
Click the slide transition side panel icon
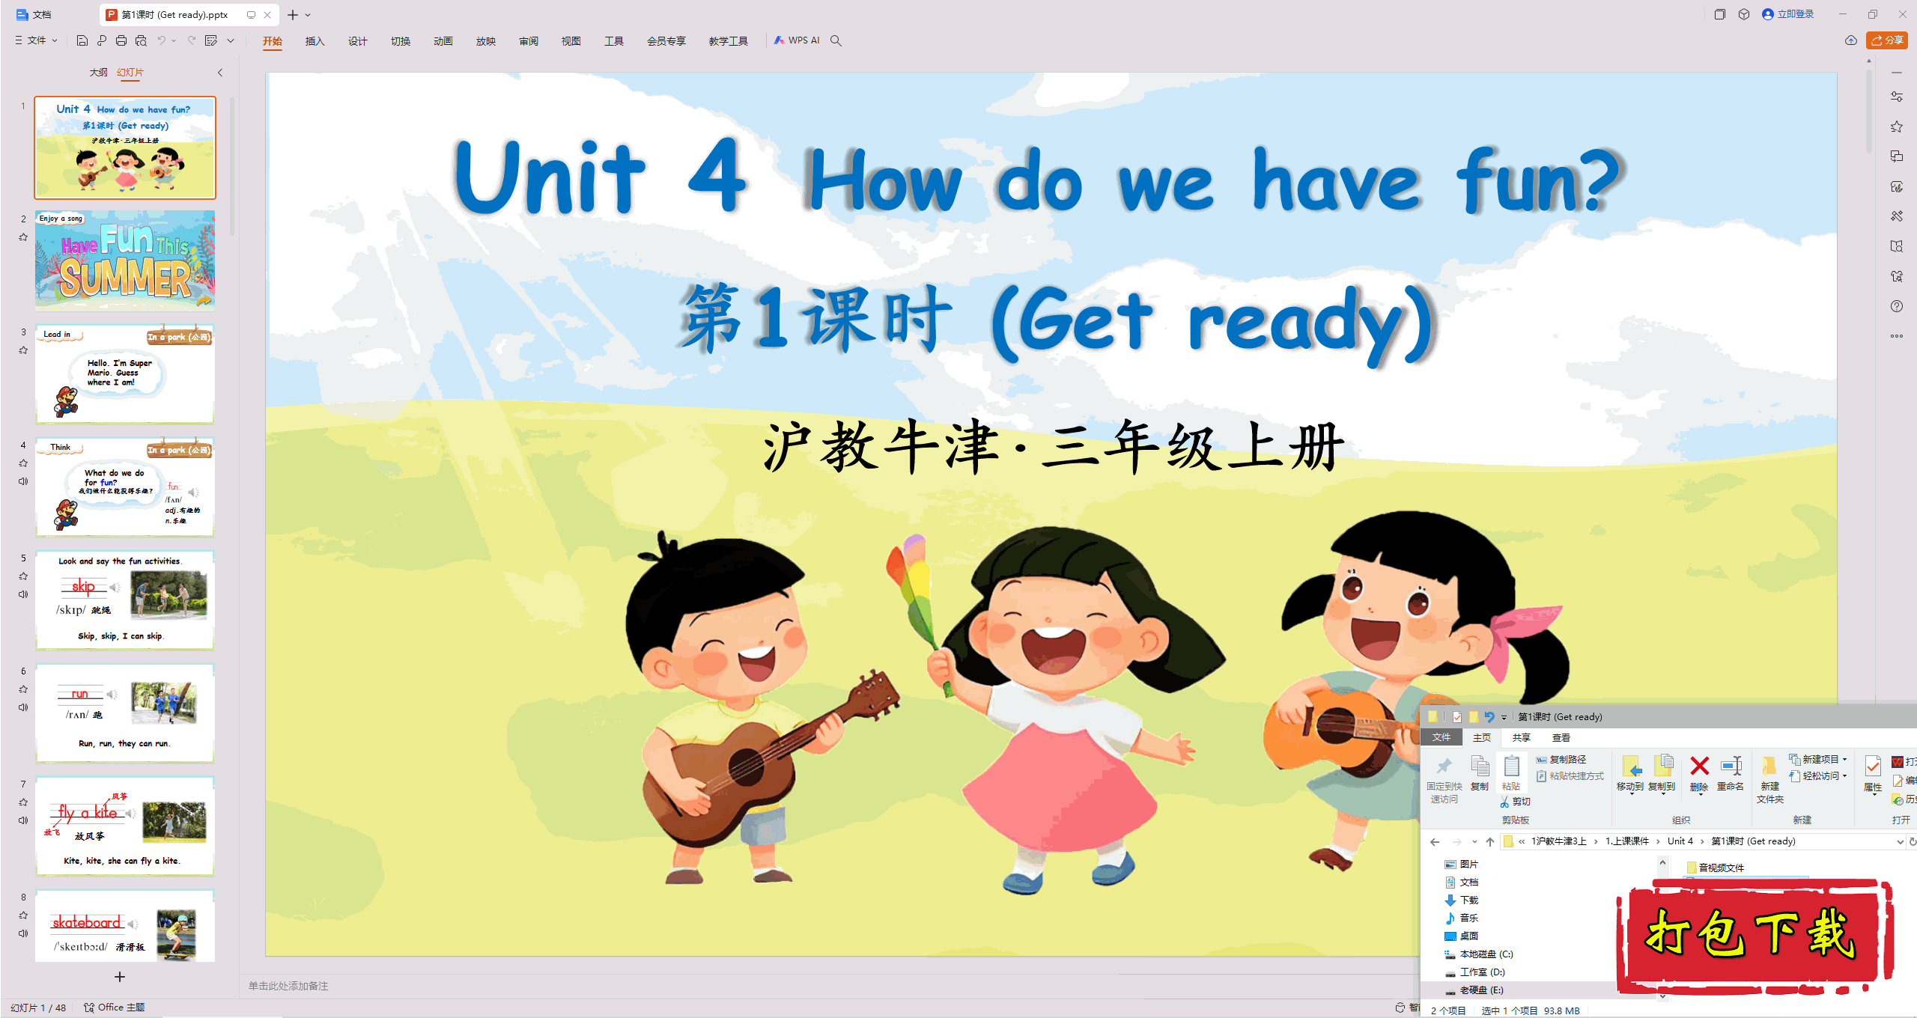pos(1897,156)
